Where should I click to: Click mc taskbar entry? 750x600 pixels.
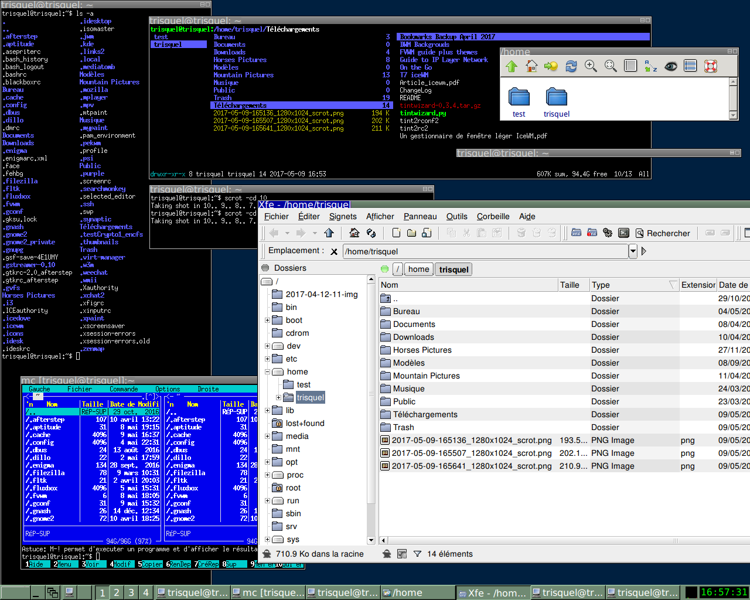[x=268, y=592]
